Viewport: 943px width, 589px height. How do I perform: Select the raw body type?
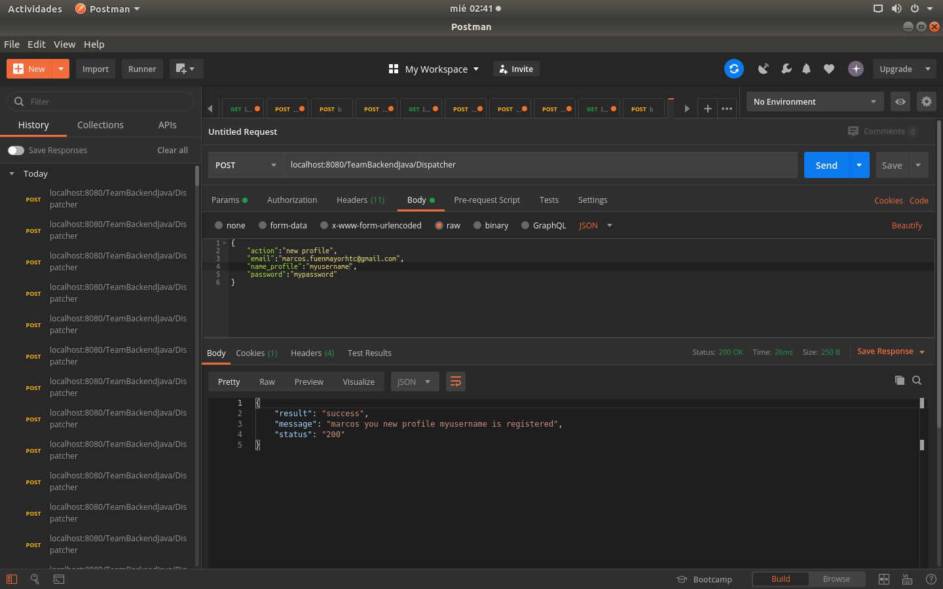pos(439,225)
